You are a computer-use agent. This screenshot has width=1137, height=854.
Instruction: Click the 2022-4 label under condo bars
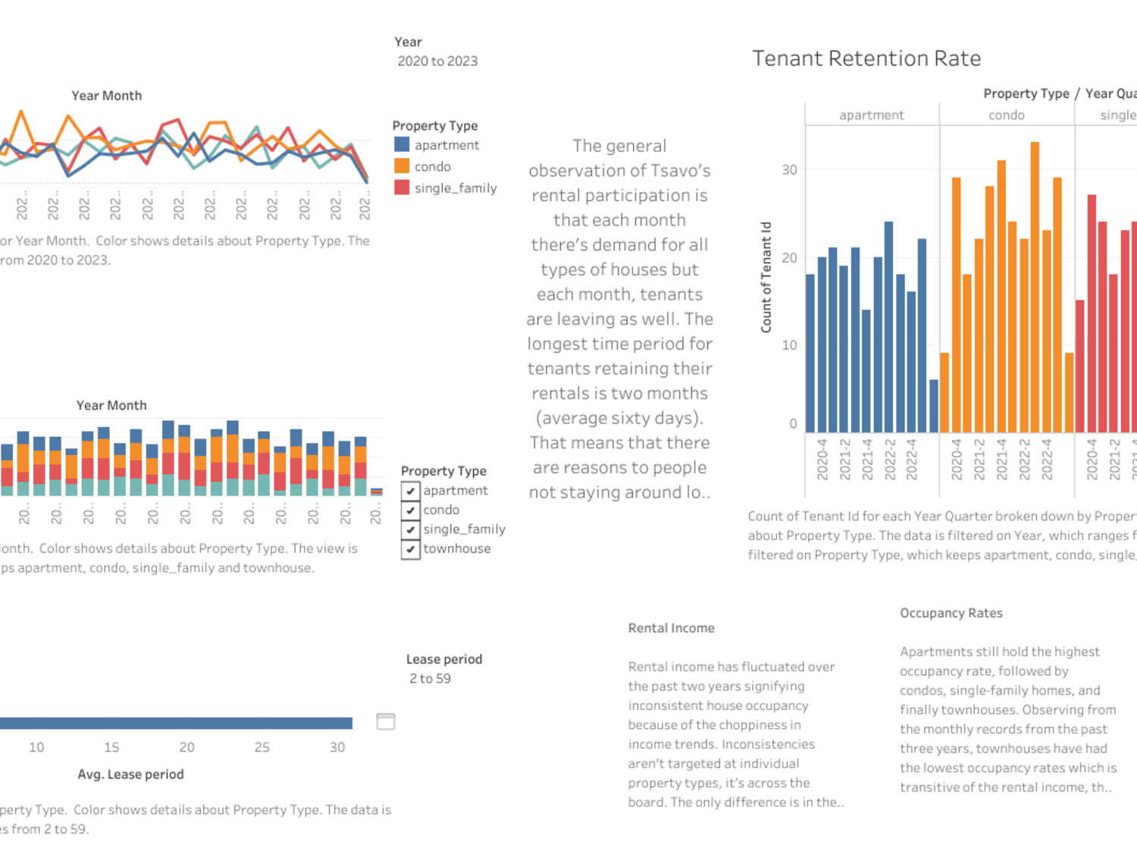pos(1046,459)
